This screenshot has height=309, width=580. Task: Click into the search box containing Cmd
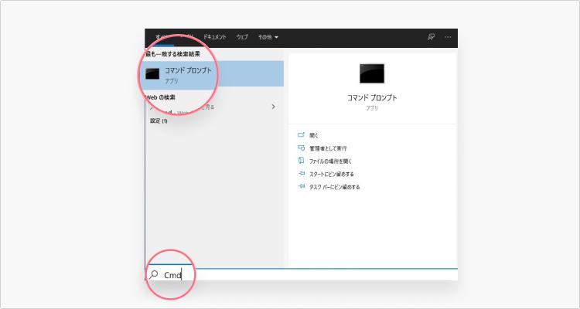(302, 275)
